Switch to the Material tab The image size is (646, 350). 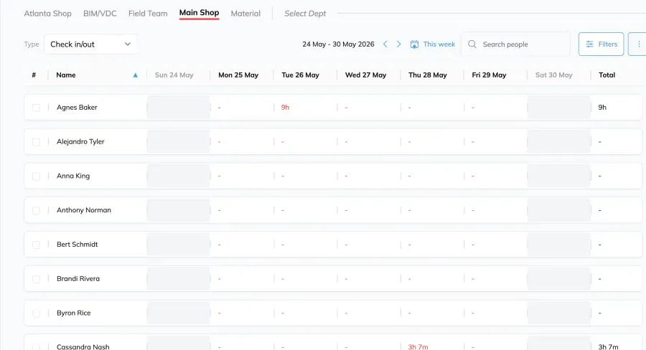pos(245,14)
